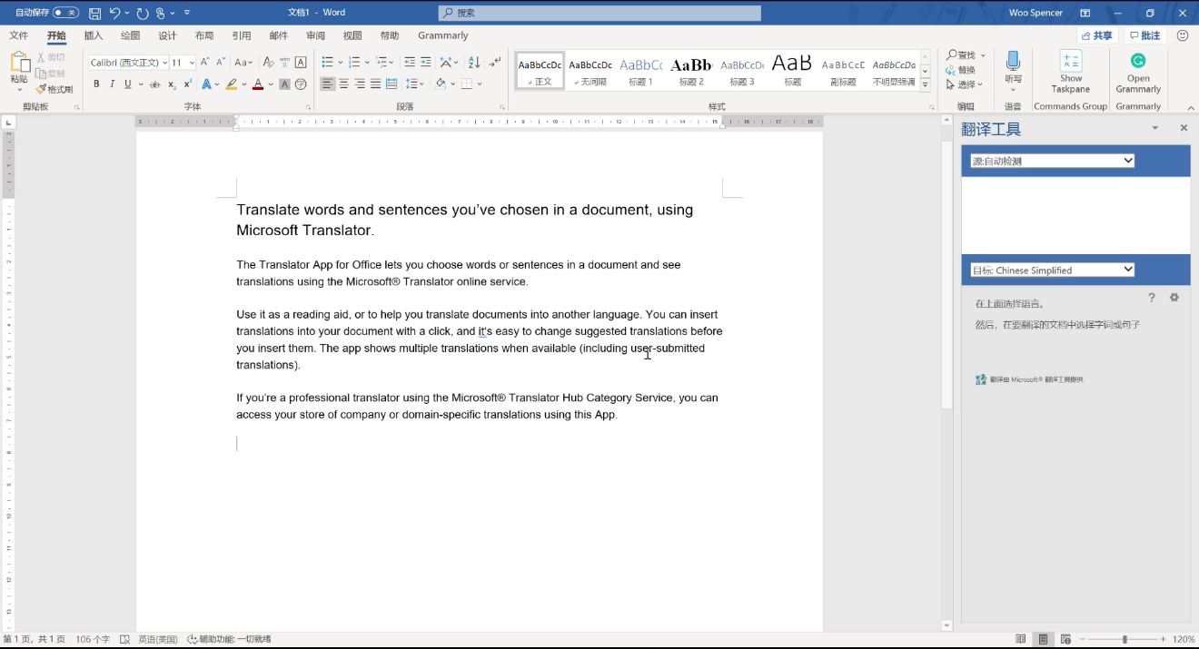
Task: Toggle superscript formatting
Action: pyautogui.click(x=187, y=84)
